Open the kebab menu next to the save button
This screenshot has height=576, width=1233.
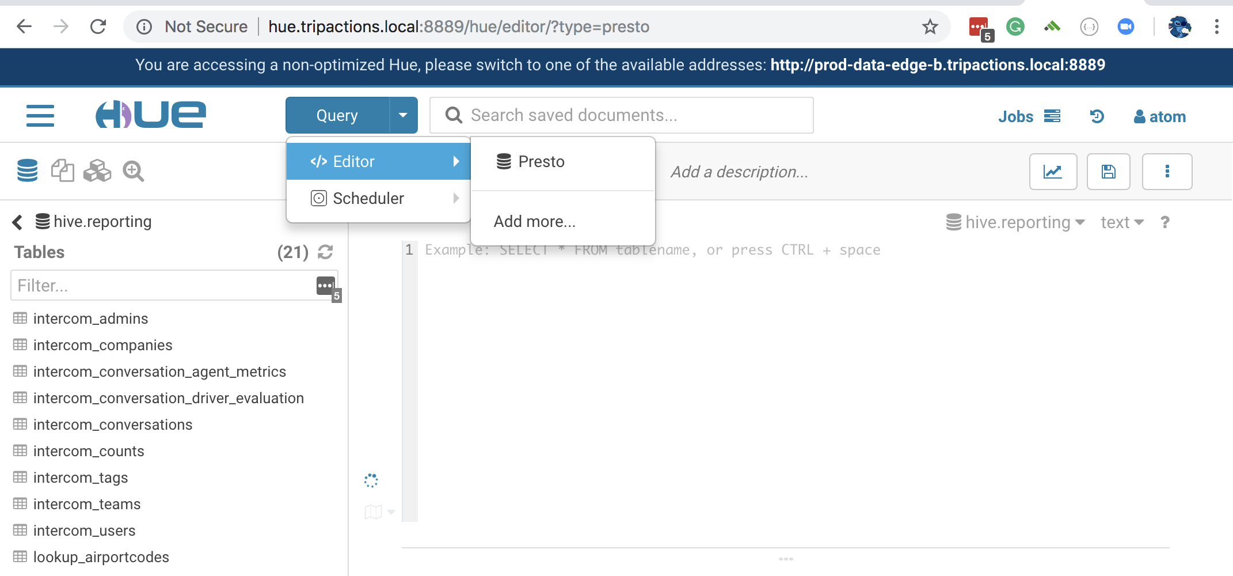(x=1167, y=171)
